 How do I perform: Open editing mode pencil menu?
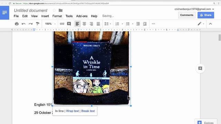pyautogui.click(x=201, y=24)
